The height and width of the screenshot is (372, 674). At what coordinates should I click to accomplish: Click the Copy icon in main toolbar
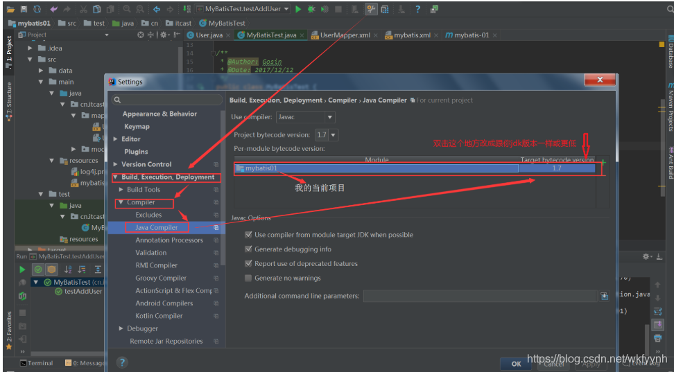coord(97,9)
